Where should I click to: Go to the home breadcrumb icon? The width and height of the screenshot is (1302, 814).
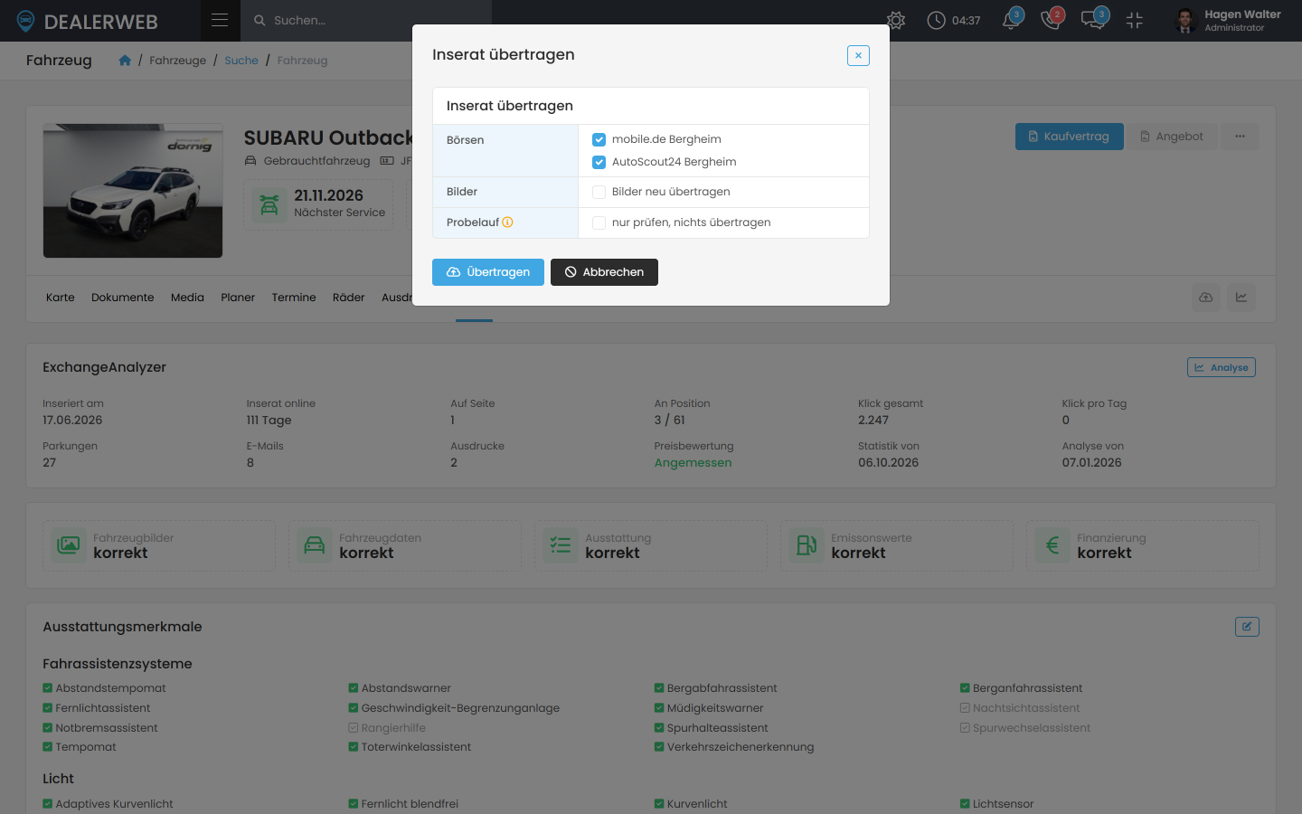[125, 61]
